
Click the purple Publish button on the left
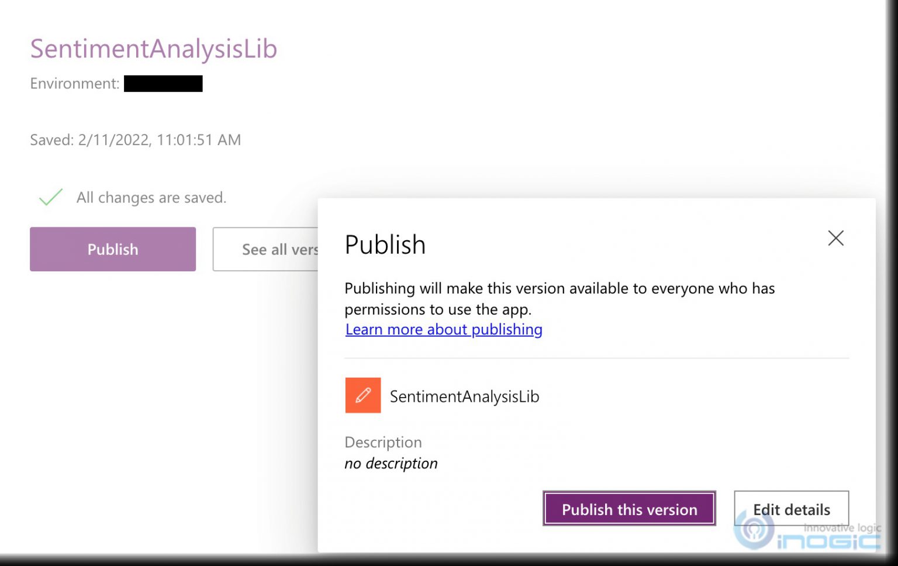113,249
